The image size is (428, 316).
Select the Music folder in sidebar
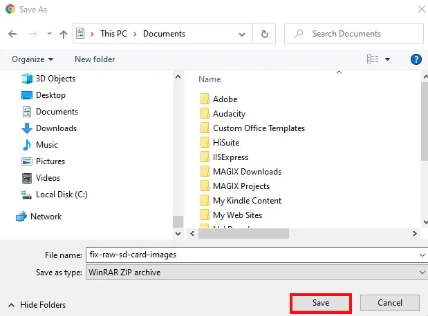46,145
